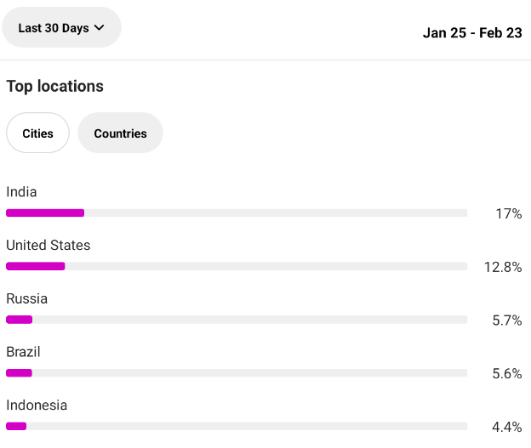Select the Countries tab
531x448 pixels.
tap(120, 133)
